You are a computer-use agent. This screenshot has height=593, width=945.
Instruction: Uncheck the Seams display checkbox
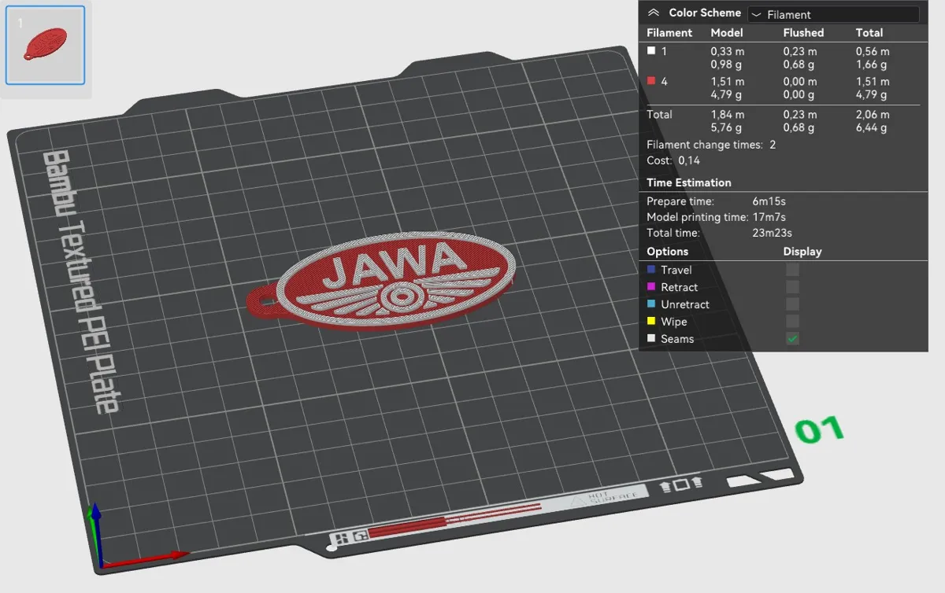coord(792,339)
